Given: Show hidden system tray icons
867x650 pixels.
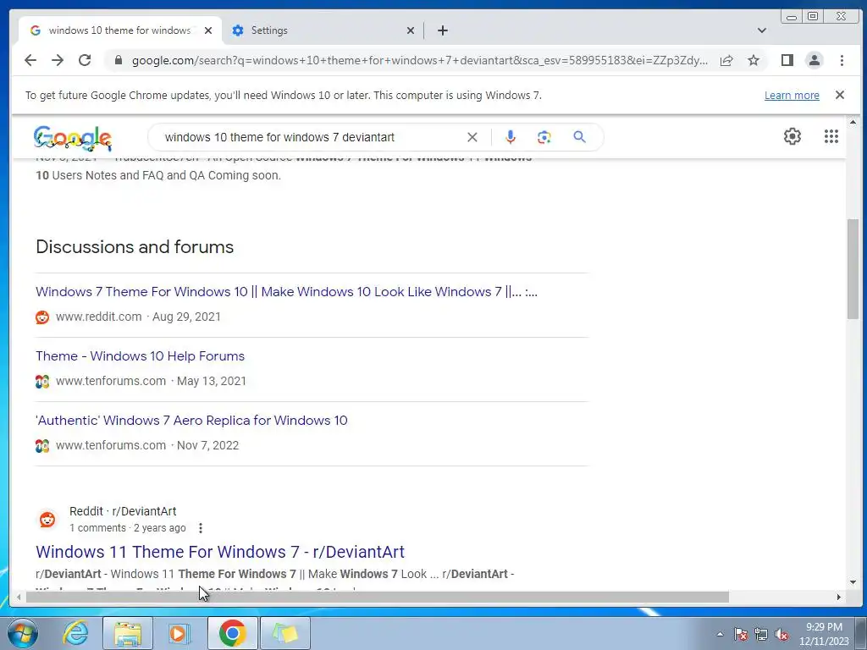Looking at the screenshot, I should [720, 634].
